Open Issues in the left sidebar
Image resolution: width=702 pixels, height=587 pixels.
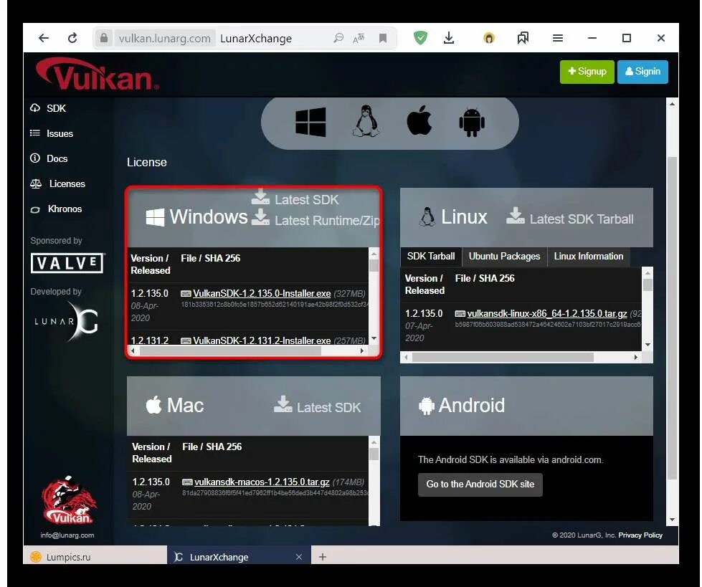(52, 133)
